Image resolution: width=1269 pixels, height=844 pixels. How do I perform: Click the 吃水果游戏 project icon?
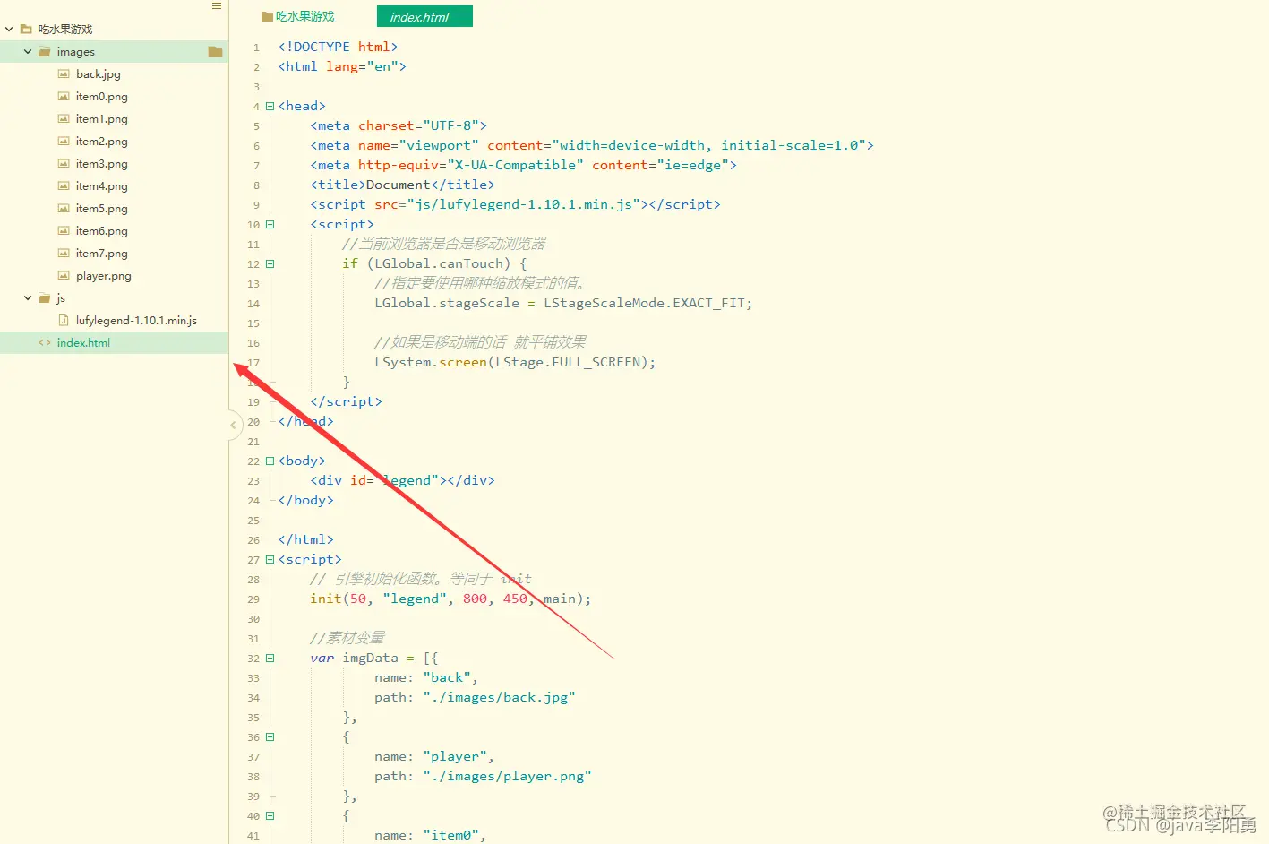(x=26, y=30)
